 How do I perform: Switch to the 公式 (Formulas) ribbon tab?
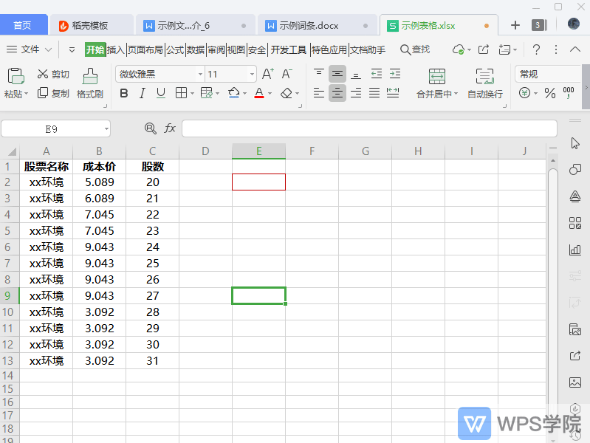[x=175, y=50]
